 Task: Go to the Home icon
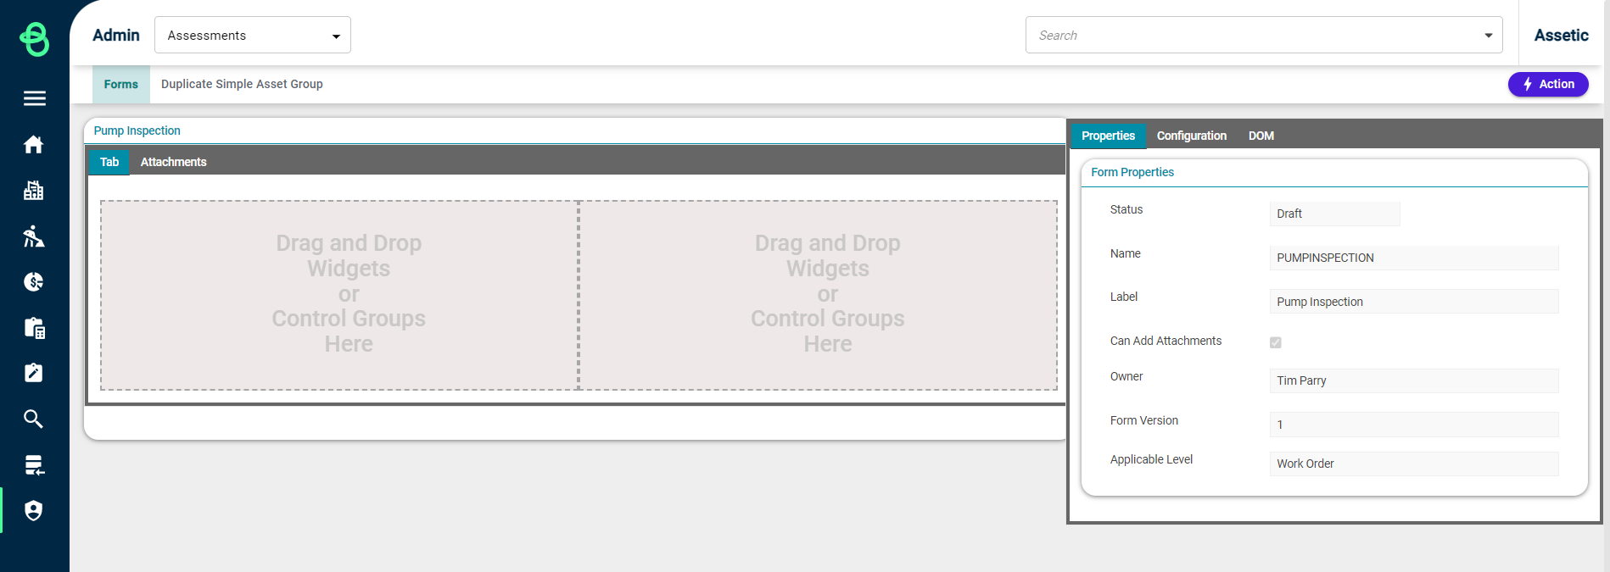[34, 145]
